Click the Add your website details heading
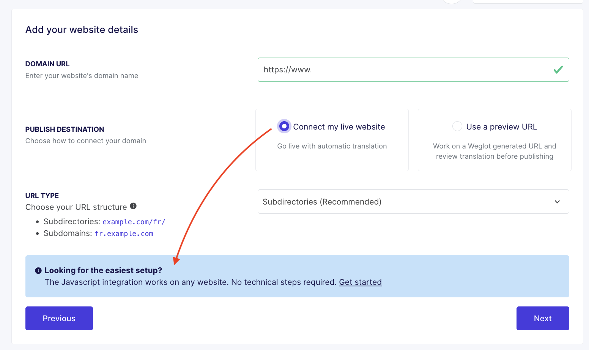Image resolution: width=589 pixels, height=350 pixels. [82, 30]
